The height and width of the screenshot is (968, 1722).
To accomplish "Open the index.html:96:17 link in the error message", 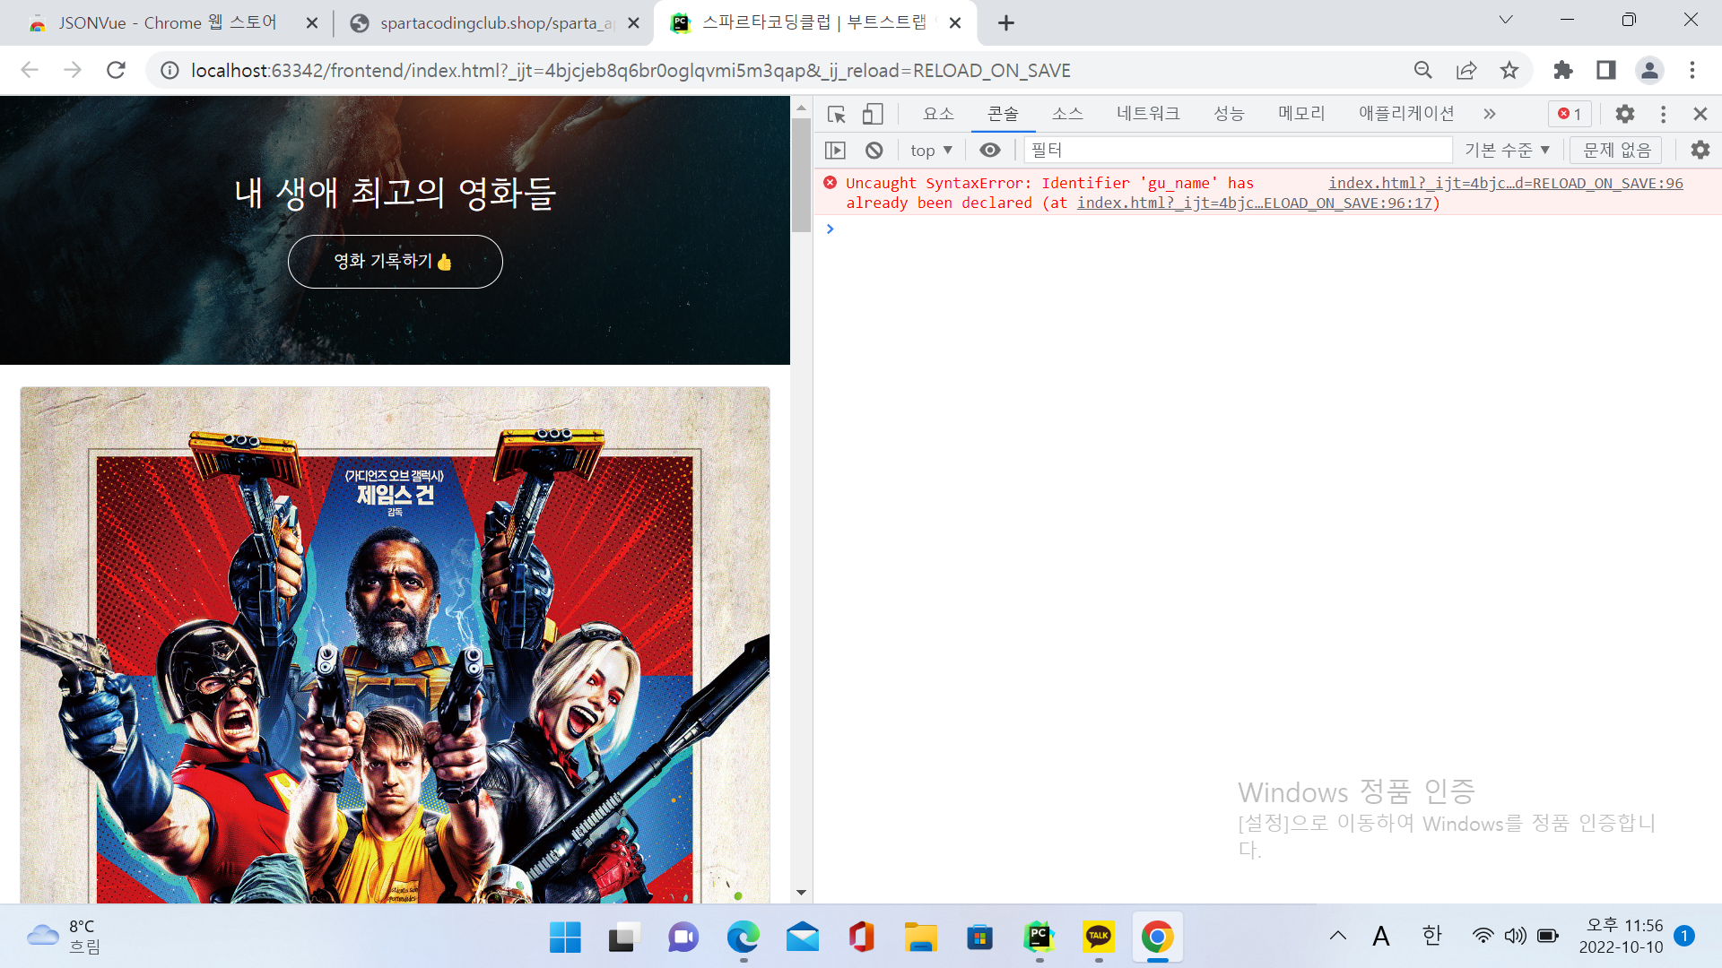I will 1256,203.
